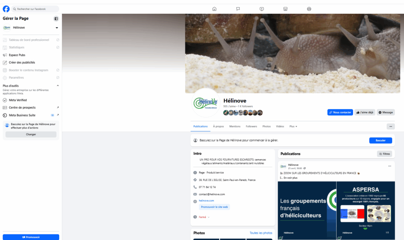Click the followers avatars row

pos(243,113)
